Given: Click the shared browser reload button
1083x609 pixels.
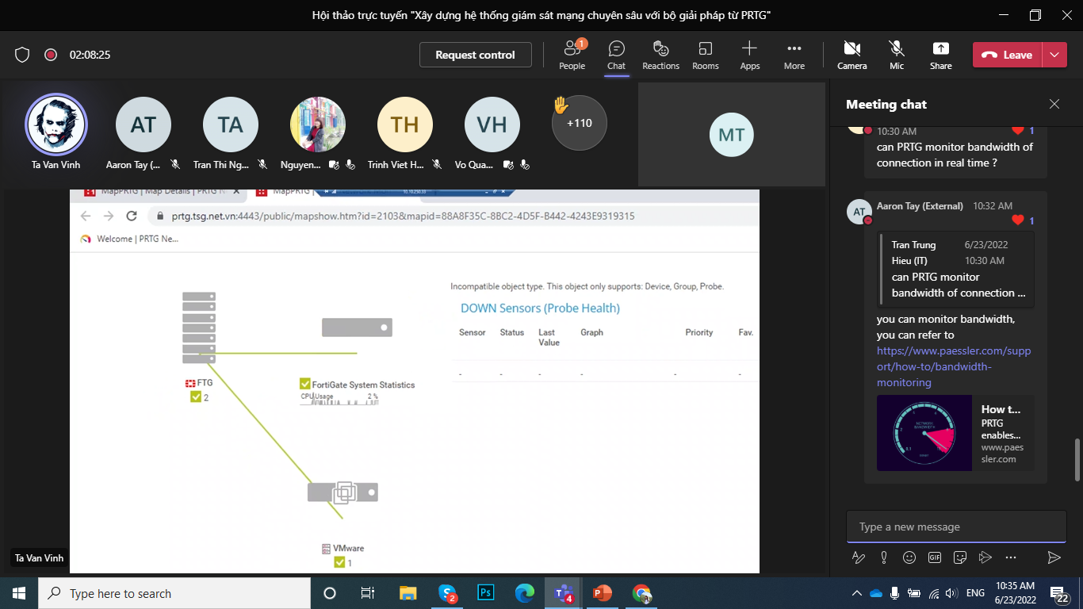Looking at the screenshot, I should (x=132, y=216).
